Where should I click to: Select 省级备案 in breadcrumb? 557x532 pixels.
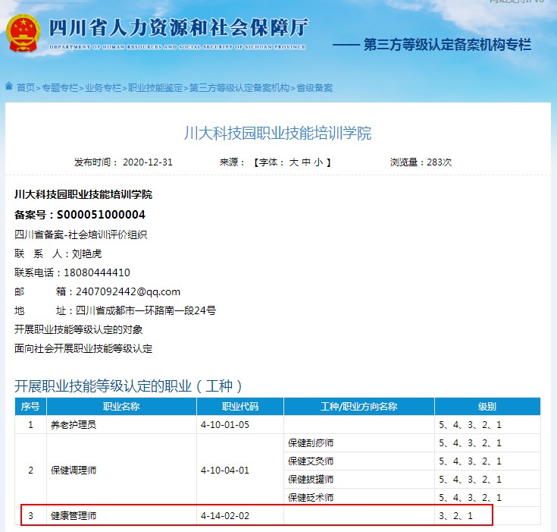(314, 88)
